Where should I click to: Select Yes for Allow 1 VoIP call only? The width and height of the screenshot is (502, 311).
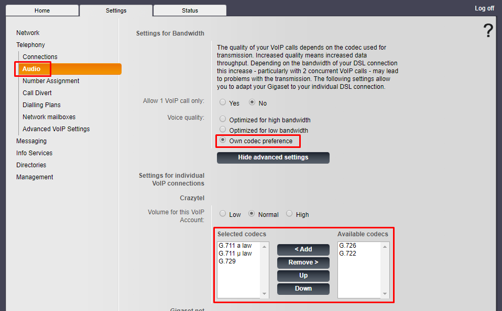coord(223,103)
